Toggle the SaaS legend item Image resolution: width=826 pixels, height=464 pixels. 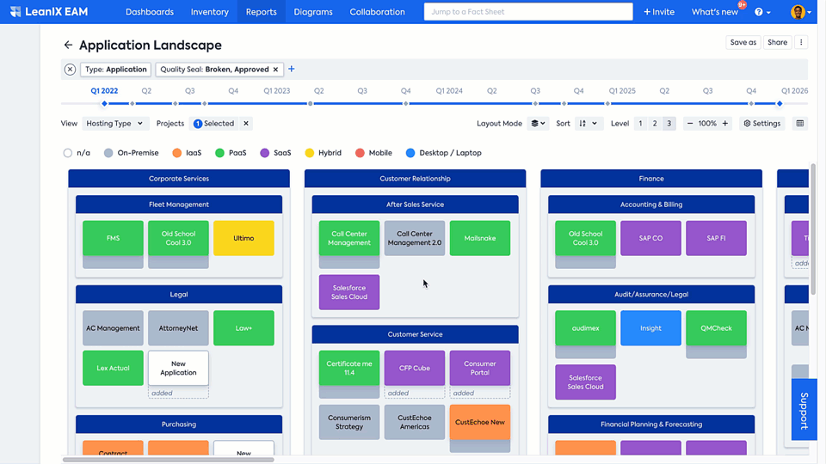275,153
